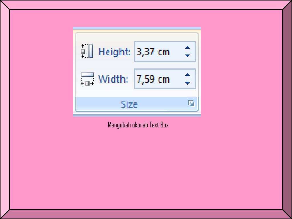Decrease Width with down arrow
This screenshot has height=219, width=292.
[188, 83]
